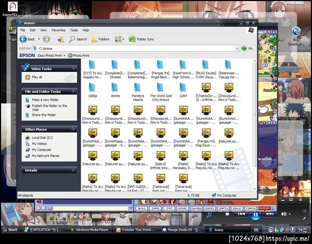Open My Computer in Other Places
The image size is (312, 244).
[42, 150]
